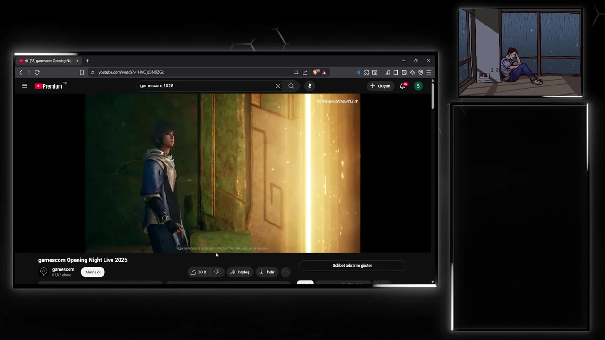
Task: Clear the gamescom 2025 search text
Action: point(278,86)
